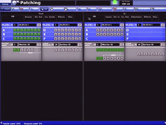Select row E in From DL251B 1

coord(62,34)
